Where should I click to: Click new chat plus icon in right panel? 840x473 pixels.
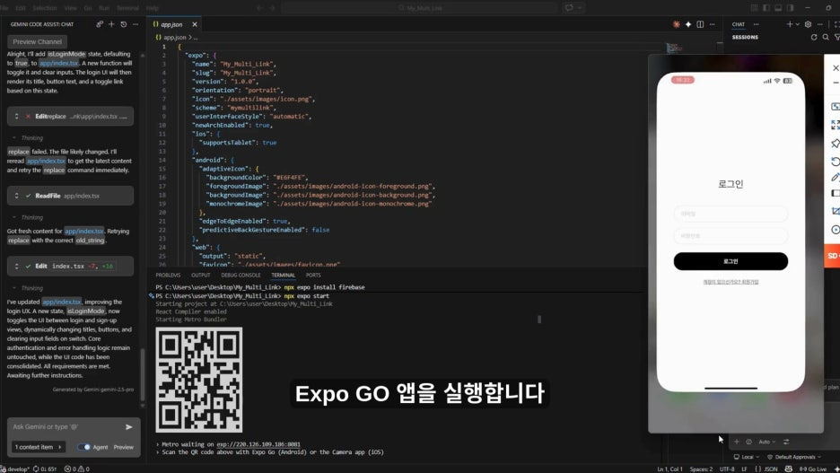pos(789,24)
